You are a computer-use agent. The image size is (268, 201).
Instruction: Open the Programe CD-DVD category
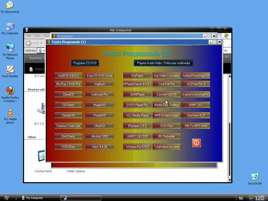click(85, 63)
